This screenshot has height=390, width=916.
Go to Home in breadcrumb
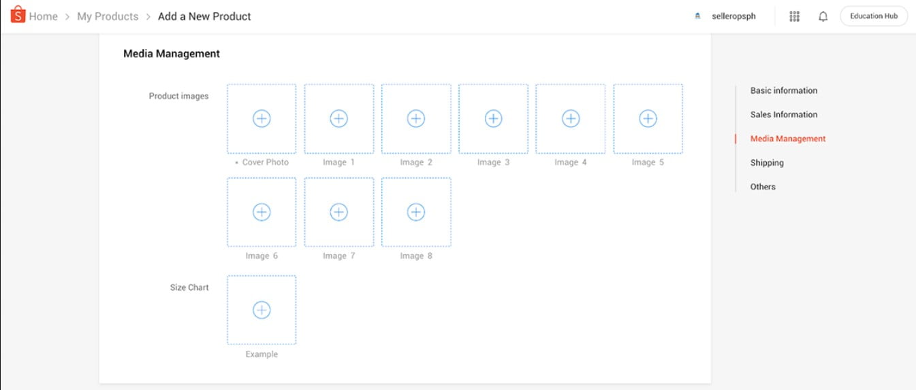pyautogui.click(x=43, y=16)
